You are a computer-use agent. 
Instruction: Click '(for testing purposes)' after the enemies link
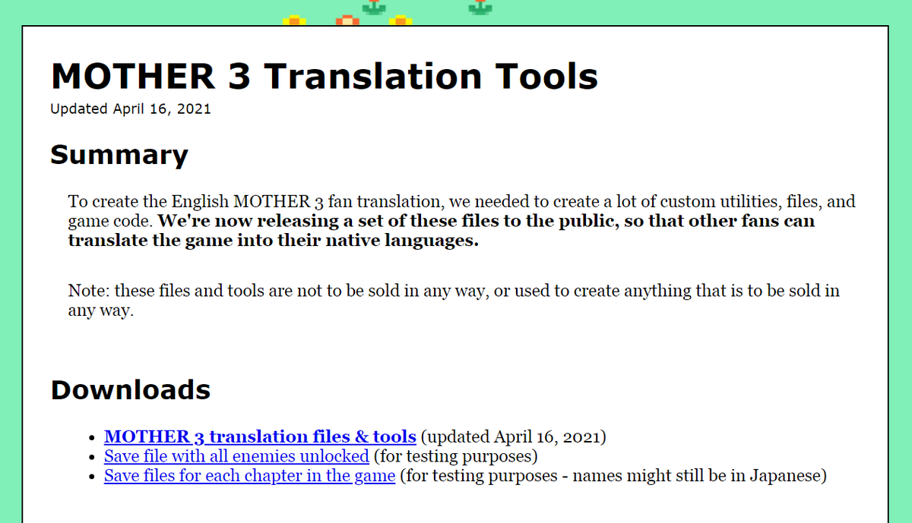pos(455,456)
